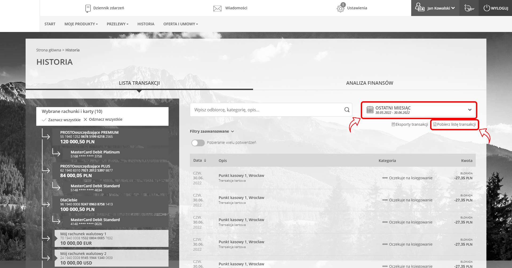Sort transactions using the Data sort arrows
The width and height of the screenshot is (512, 268).
click(x=205, y=160)
